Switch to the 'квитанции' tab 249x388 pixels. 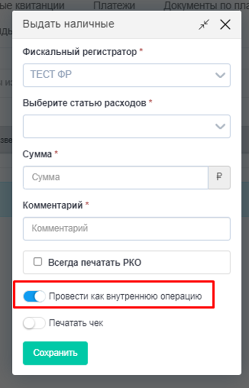32,5
